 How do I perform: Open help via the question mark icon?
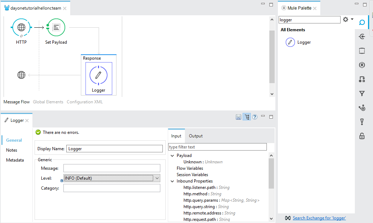pos(254,116)
